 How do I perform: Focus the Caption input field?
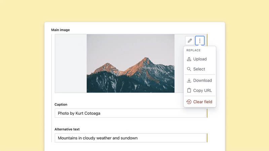(x=130, y=113)
